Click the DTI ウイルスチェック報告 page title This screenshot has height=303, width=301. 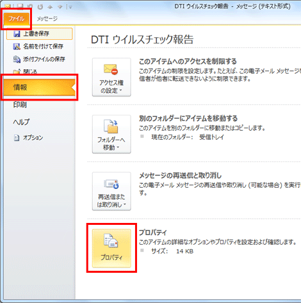(x=142, y=40)
